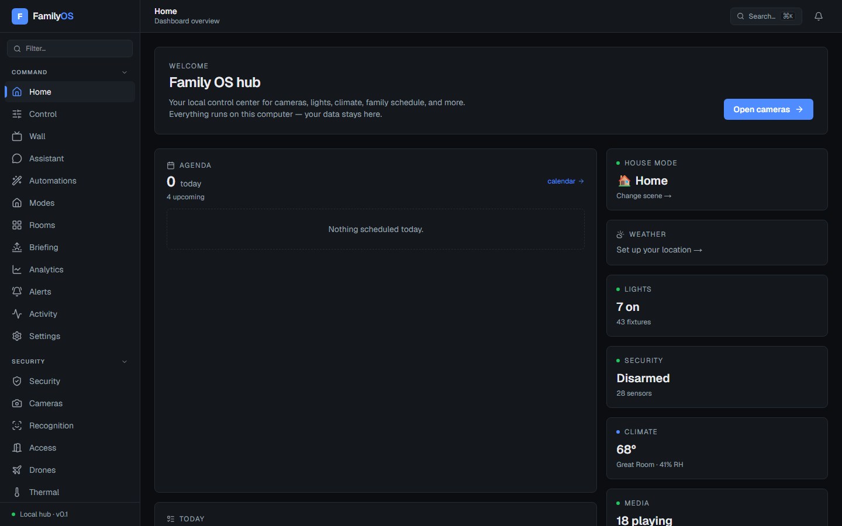Screen dimensions: 842x526
Task: Click the Access door icon
Action: point(17,448)
